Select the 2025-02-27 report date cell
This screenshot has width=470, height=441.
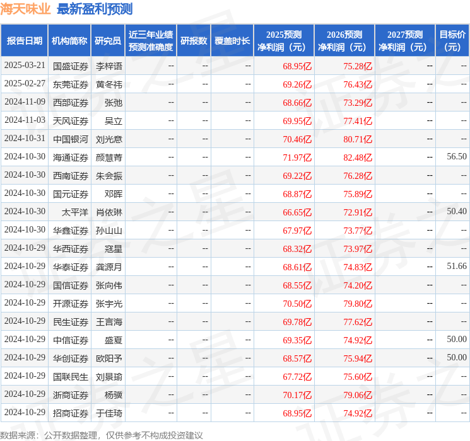click(x=25, y=84)
